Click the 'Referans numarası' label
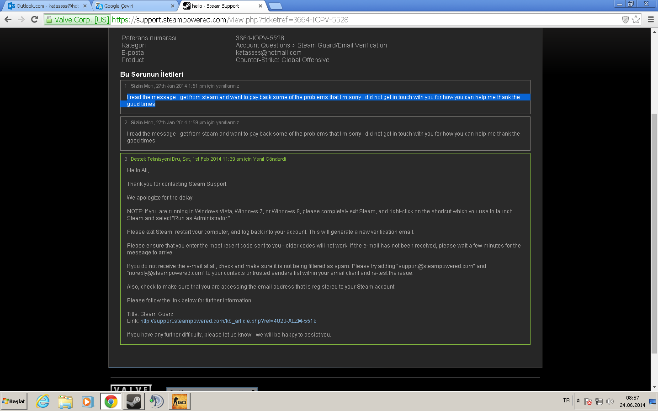The width and height of the screenshot is (658, 411). (149, 38)
